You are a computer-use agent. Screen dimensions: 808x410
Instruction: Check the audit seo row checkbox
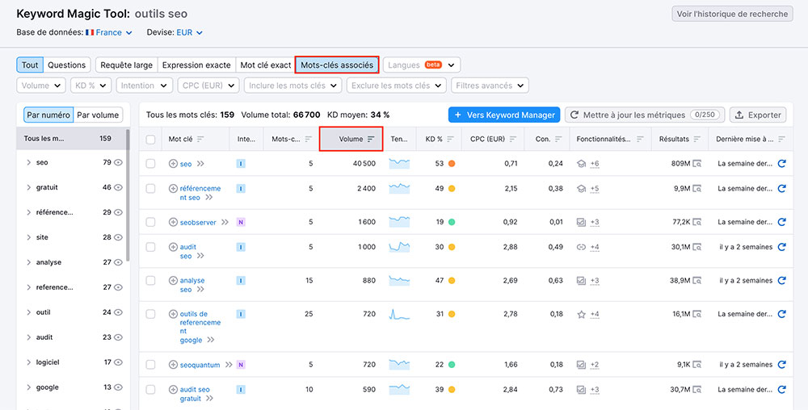coord(150,247)
